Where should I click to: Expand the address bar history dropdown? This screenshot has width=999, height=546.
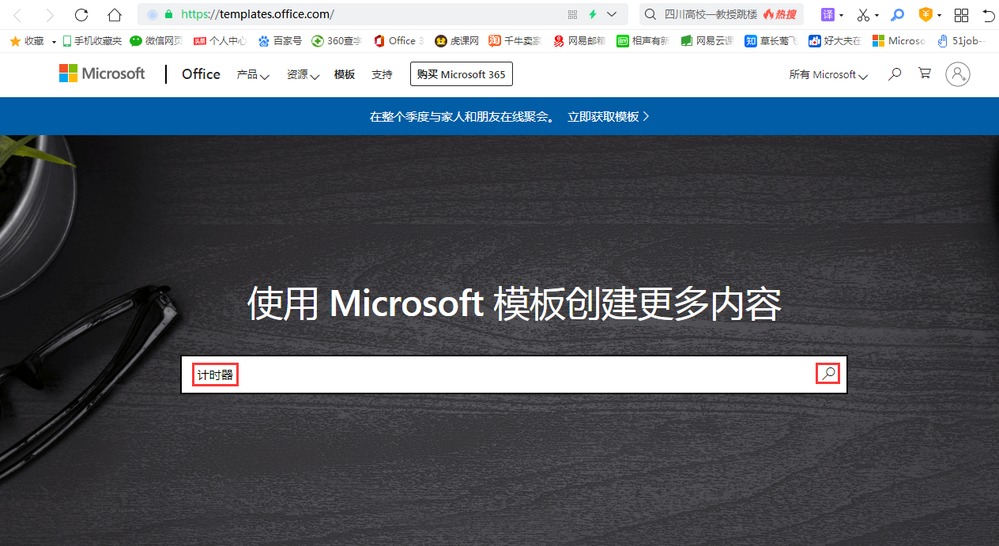(612, 14)
